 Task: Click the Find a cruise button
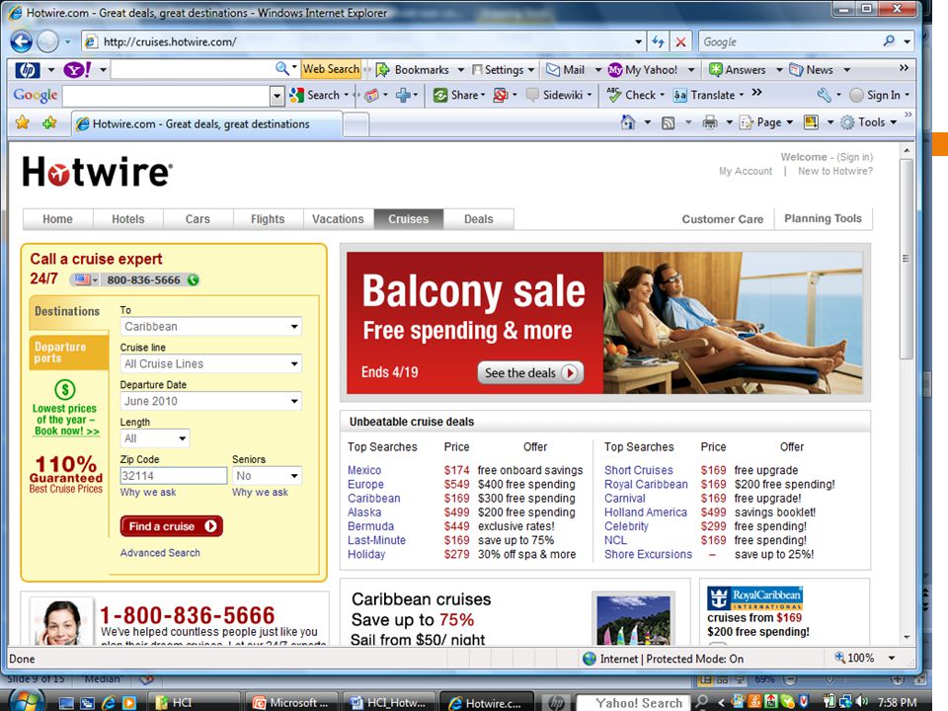(172, 526)
